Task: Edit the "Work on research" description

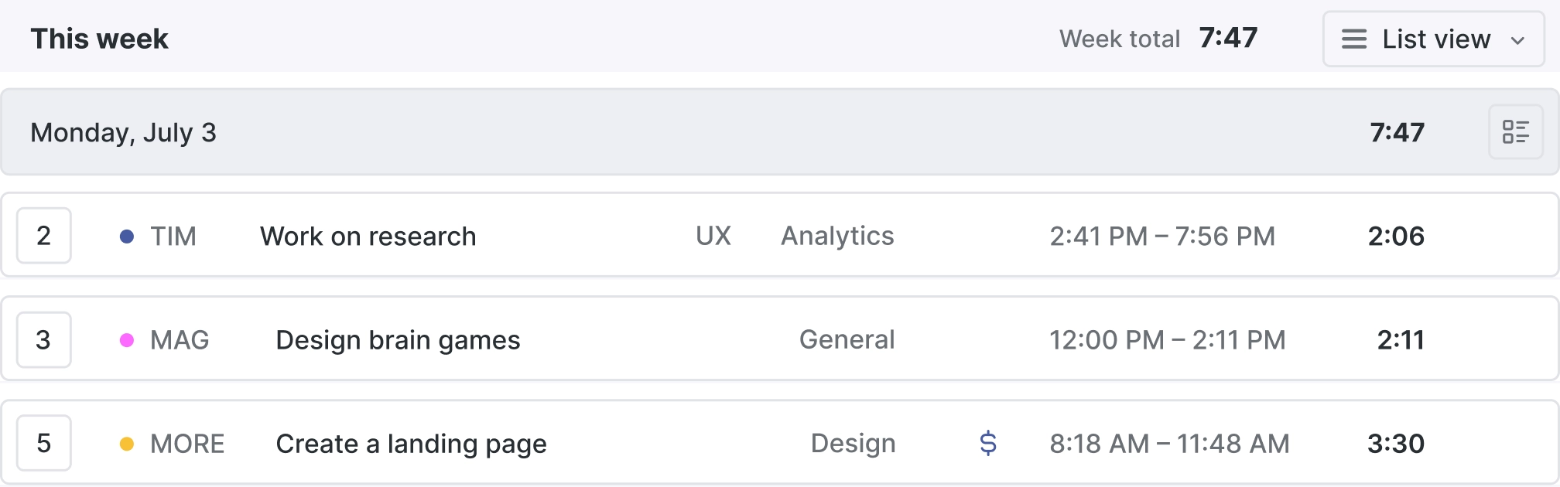Action: [368, 237]
